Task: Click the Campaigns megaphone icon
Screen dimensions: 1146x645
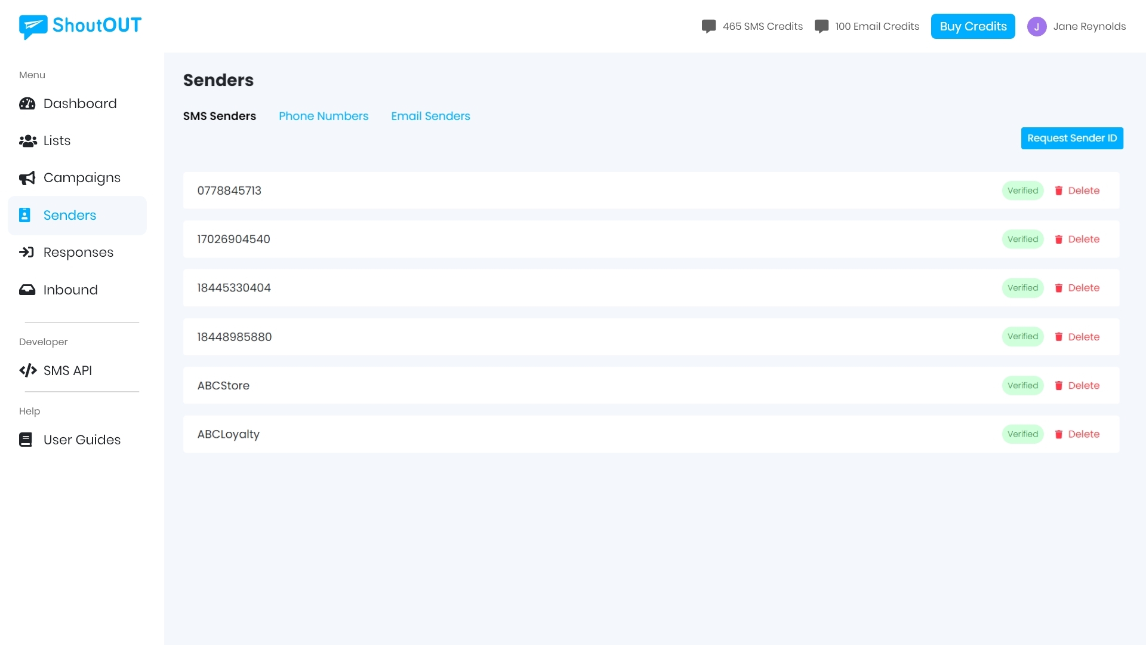Action: point(27,178)
